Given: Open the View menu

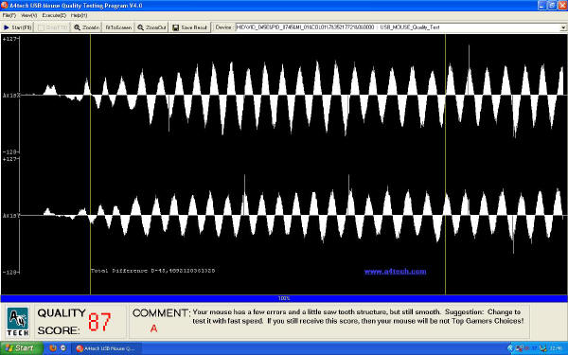Looking at the screenshot, I should [29, 15].
